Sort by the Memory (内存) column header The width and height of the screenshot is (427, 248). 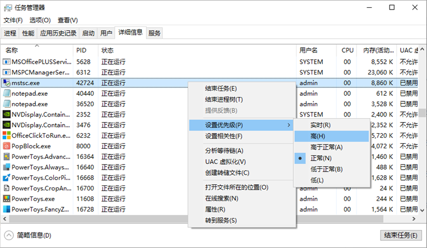[377, 50]
